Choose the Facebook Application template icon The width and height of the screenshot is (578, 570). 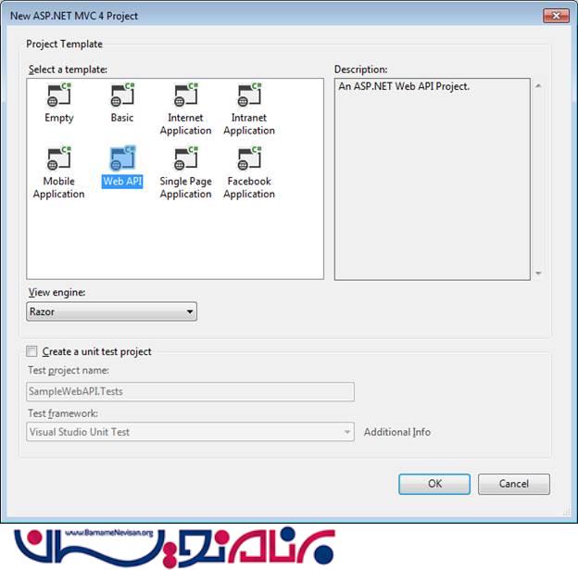click(x=249, y=158)
